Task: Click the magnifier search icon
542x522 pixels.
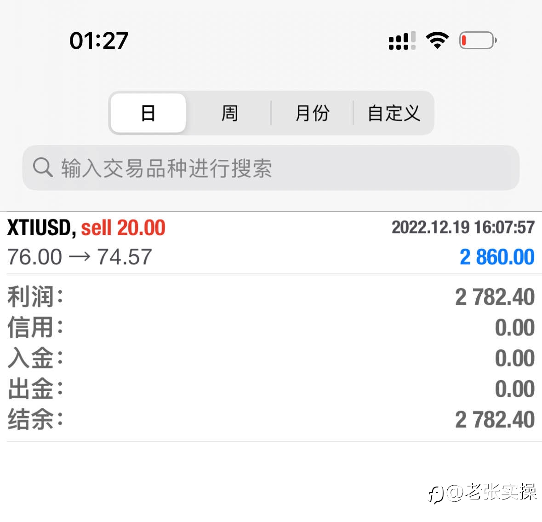Action: [43, 168]
